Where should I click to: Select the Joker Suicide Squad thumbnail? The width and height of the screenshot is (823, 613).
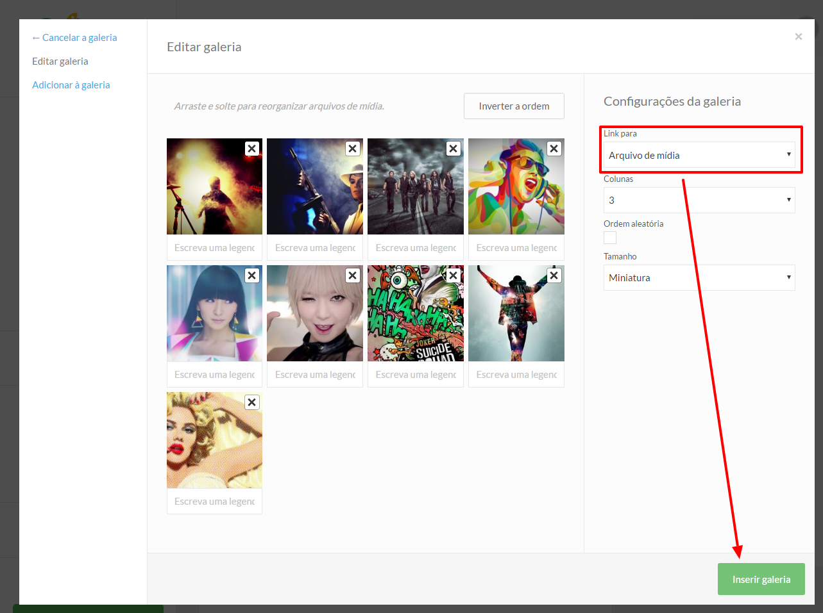pos(416,313)
